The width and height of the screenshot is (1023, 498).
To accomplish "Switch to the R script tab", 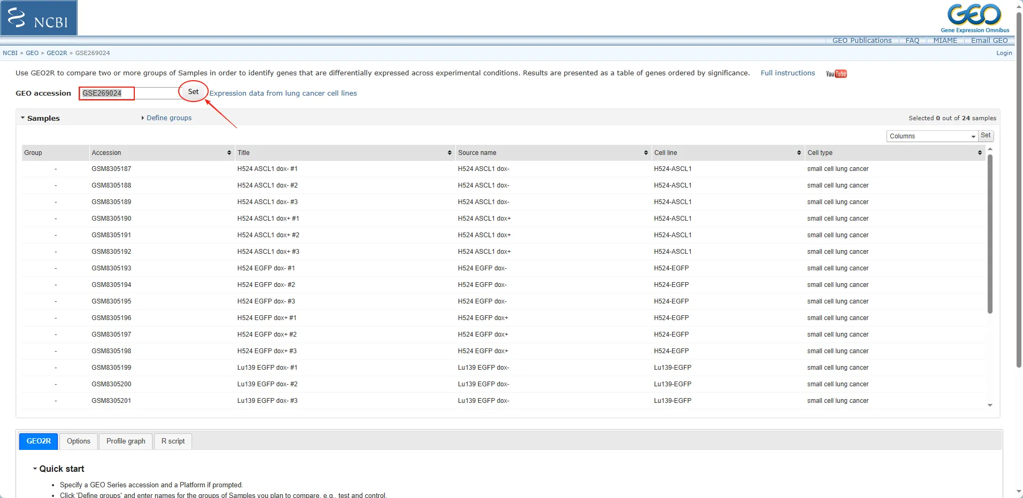I will [x=173, y=441].
